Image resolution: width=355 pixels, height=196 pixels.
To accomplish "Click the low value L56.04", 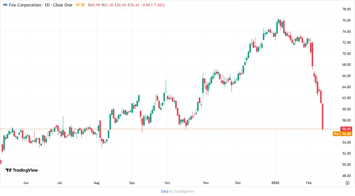I will coord(120,5).
